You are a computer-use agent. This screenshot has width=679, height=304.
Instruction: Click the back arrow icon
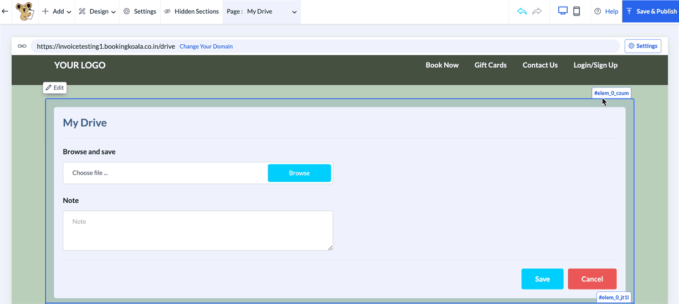point(5,11)
